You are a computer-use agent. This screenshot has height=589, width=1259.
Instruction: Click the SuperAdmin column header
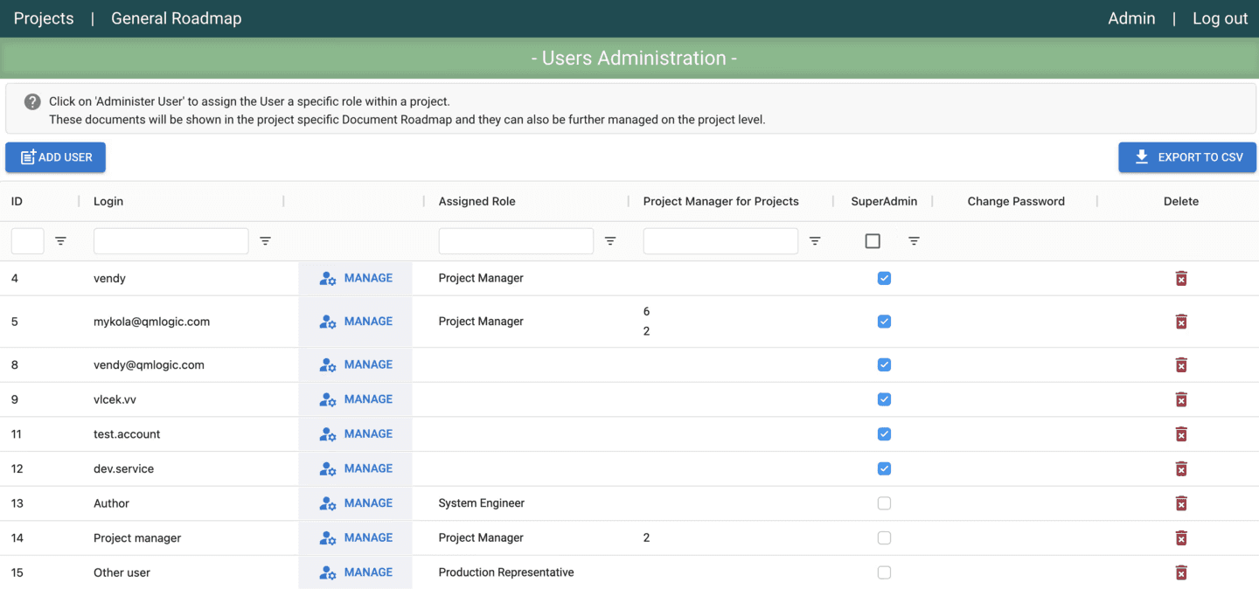click(x=884, y=201)
